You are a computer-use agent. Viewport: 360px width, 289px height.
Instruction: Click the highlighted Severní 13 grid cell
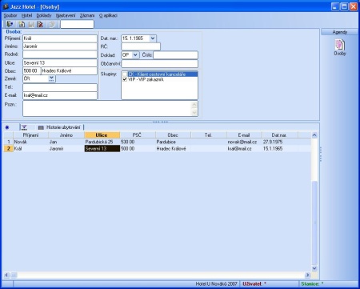pyautogui.click(x=102, y=149)
